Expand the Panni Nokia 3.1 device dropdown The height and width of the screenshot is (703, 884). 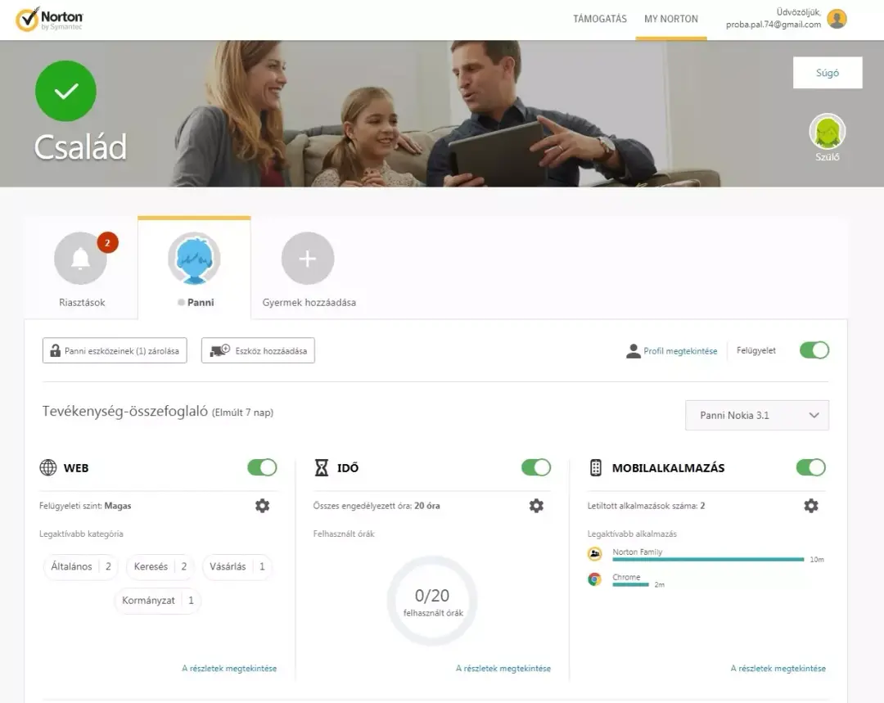click(x=756, y=416)
